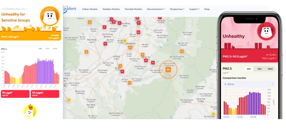The image size is (286, 129).
Task: Select the 180d toggle on the phone
Action: click(x=270, y=69)
